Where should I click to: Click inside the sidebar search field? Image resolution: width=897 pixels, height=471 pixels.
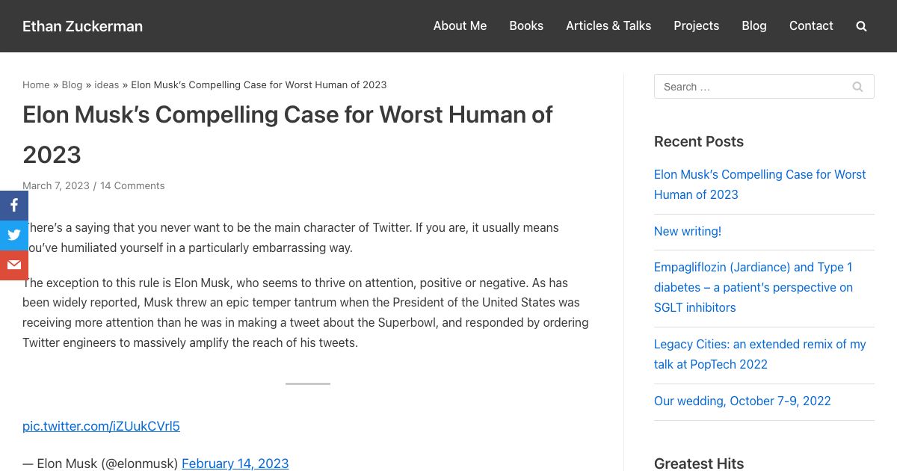click(x=747, y=87)
